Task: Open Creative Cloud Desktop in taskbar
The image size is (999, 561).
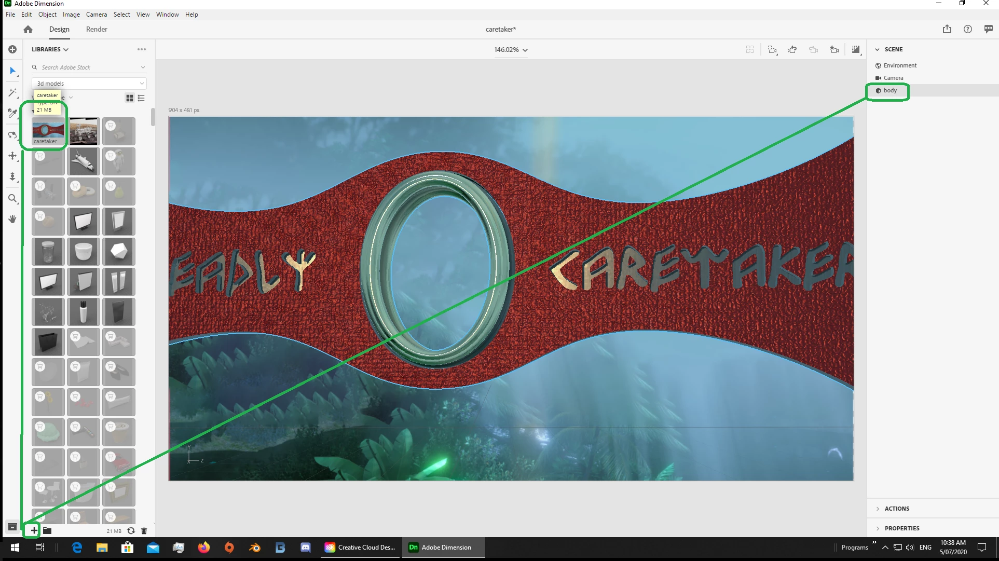Action: (360, 548)
